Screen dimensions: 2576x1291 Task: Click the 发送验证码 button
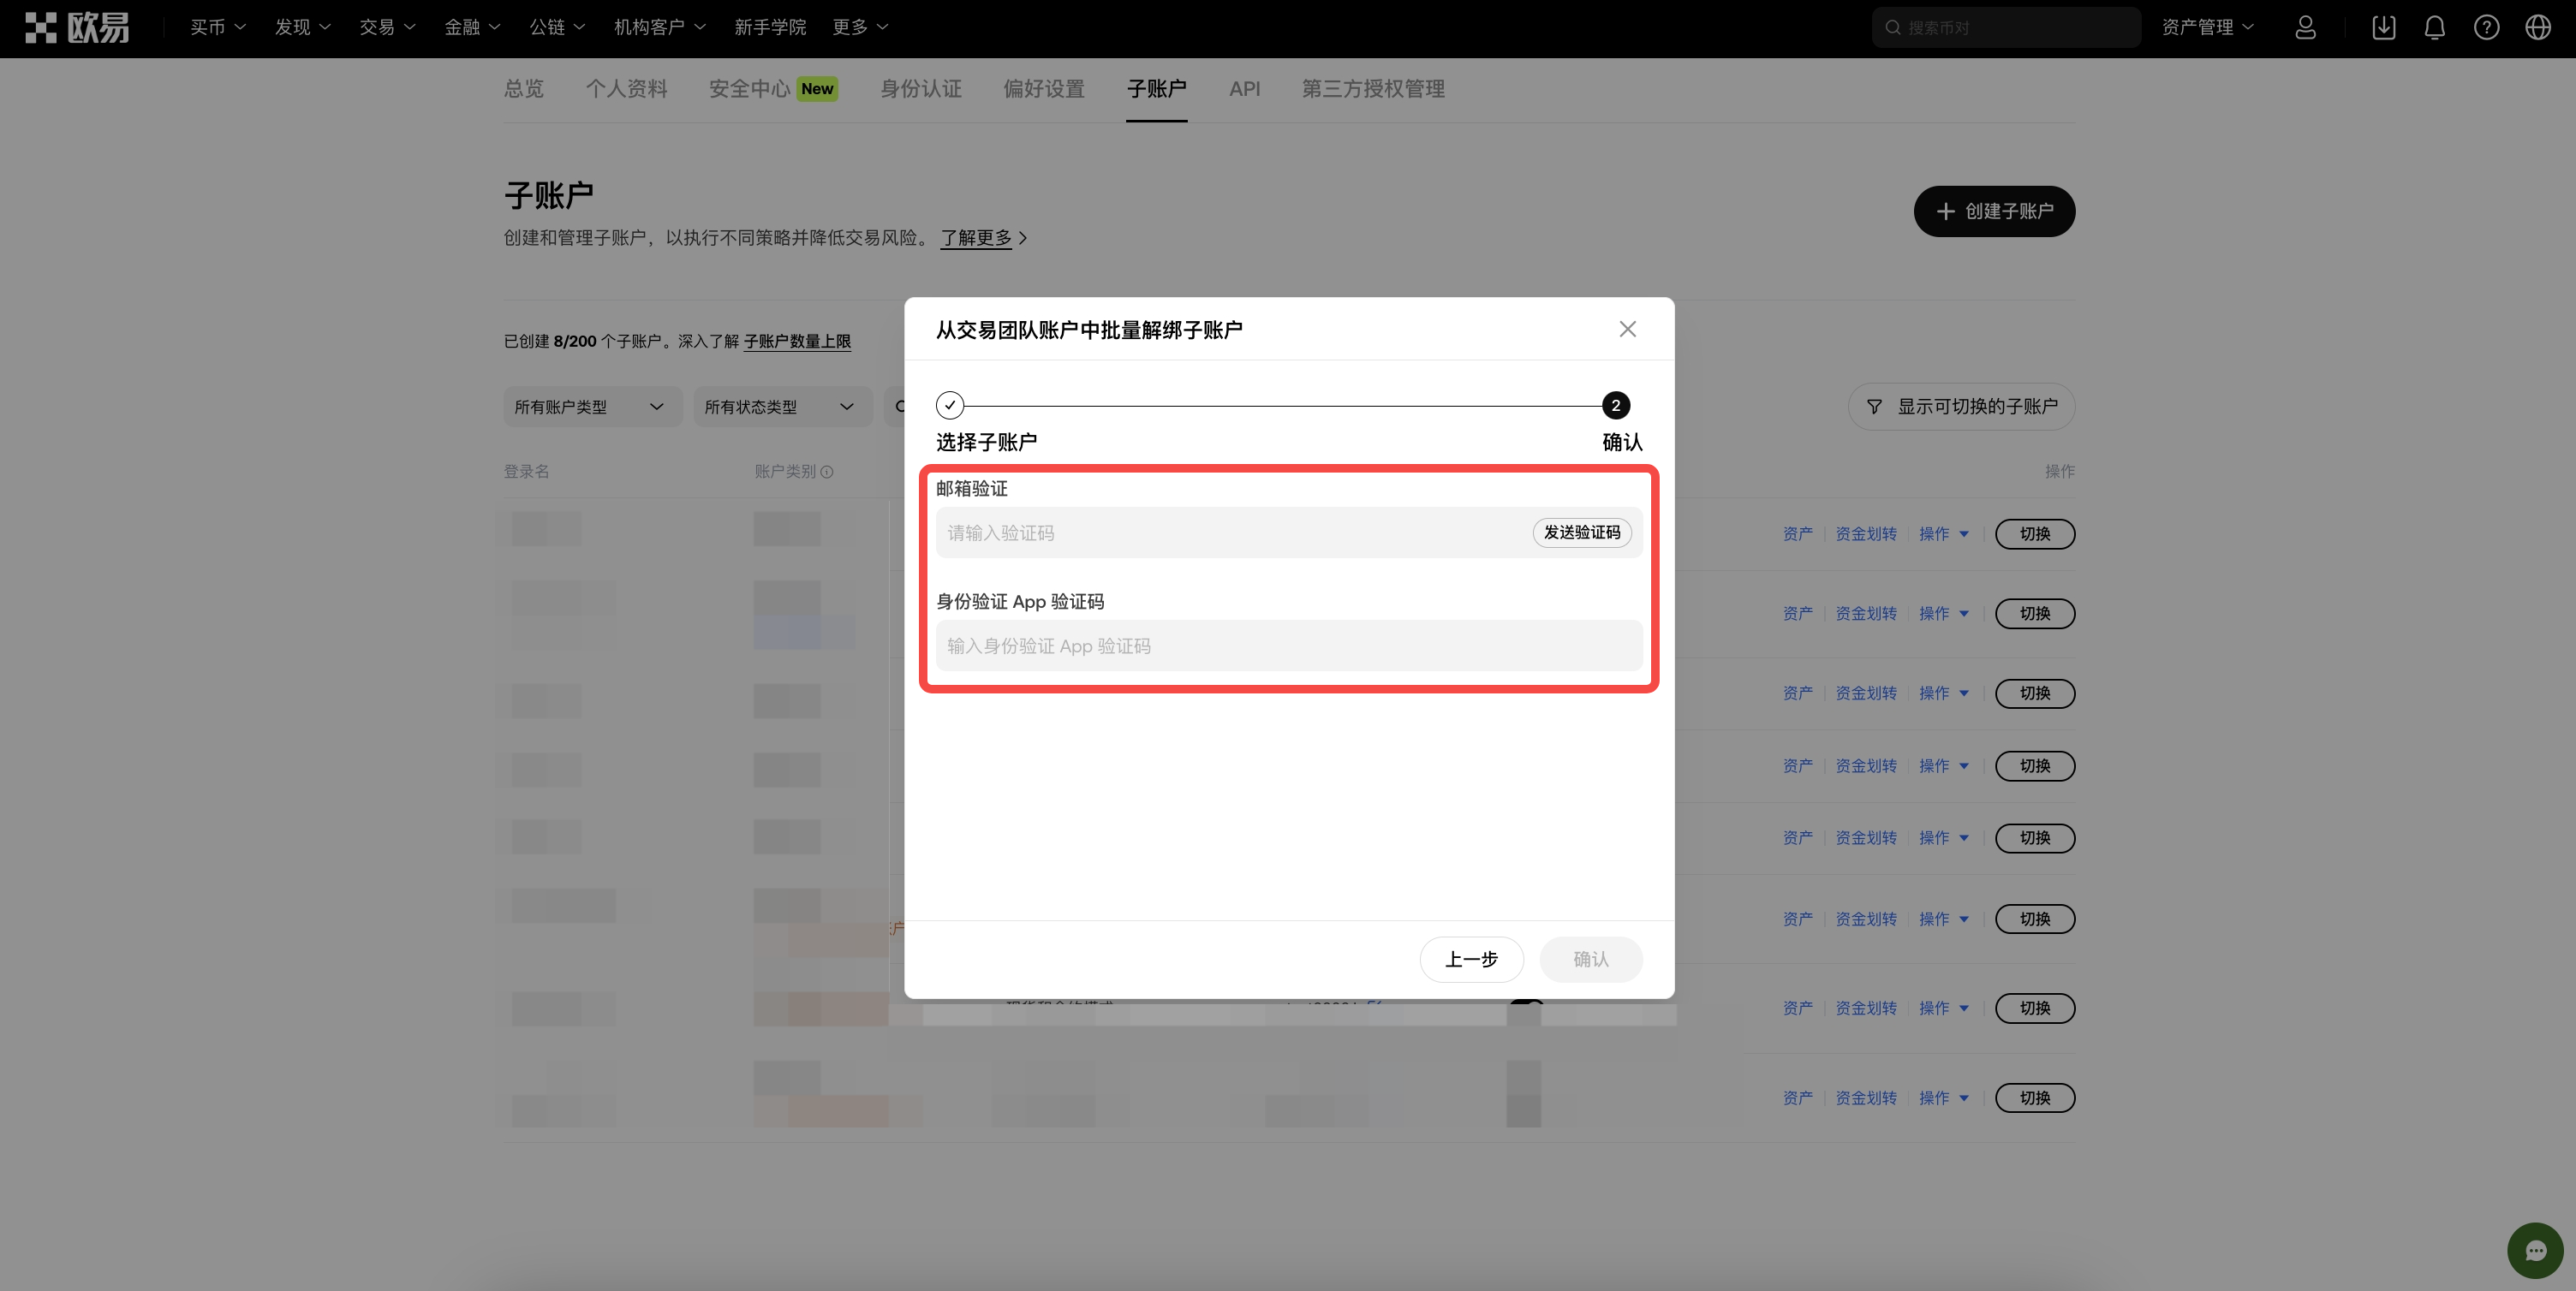click(x=1581, y=532)
